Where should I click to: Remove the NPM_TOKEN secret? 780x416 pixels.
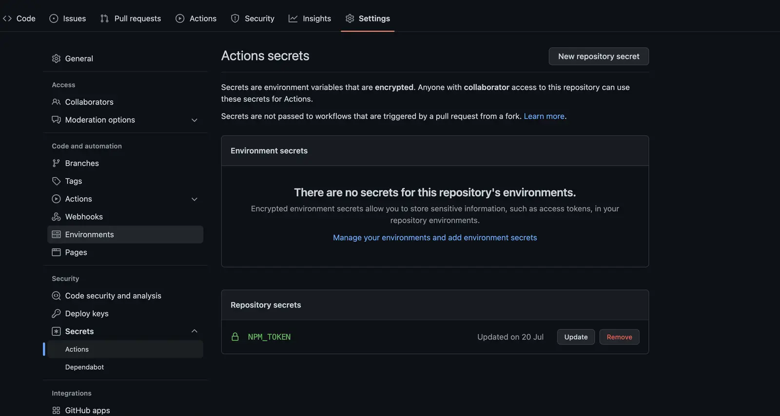(619, 337)
